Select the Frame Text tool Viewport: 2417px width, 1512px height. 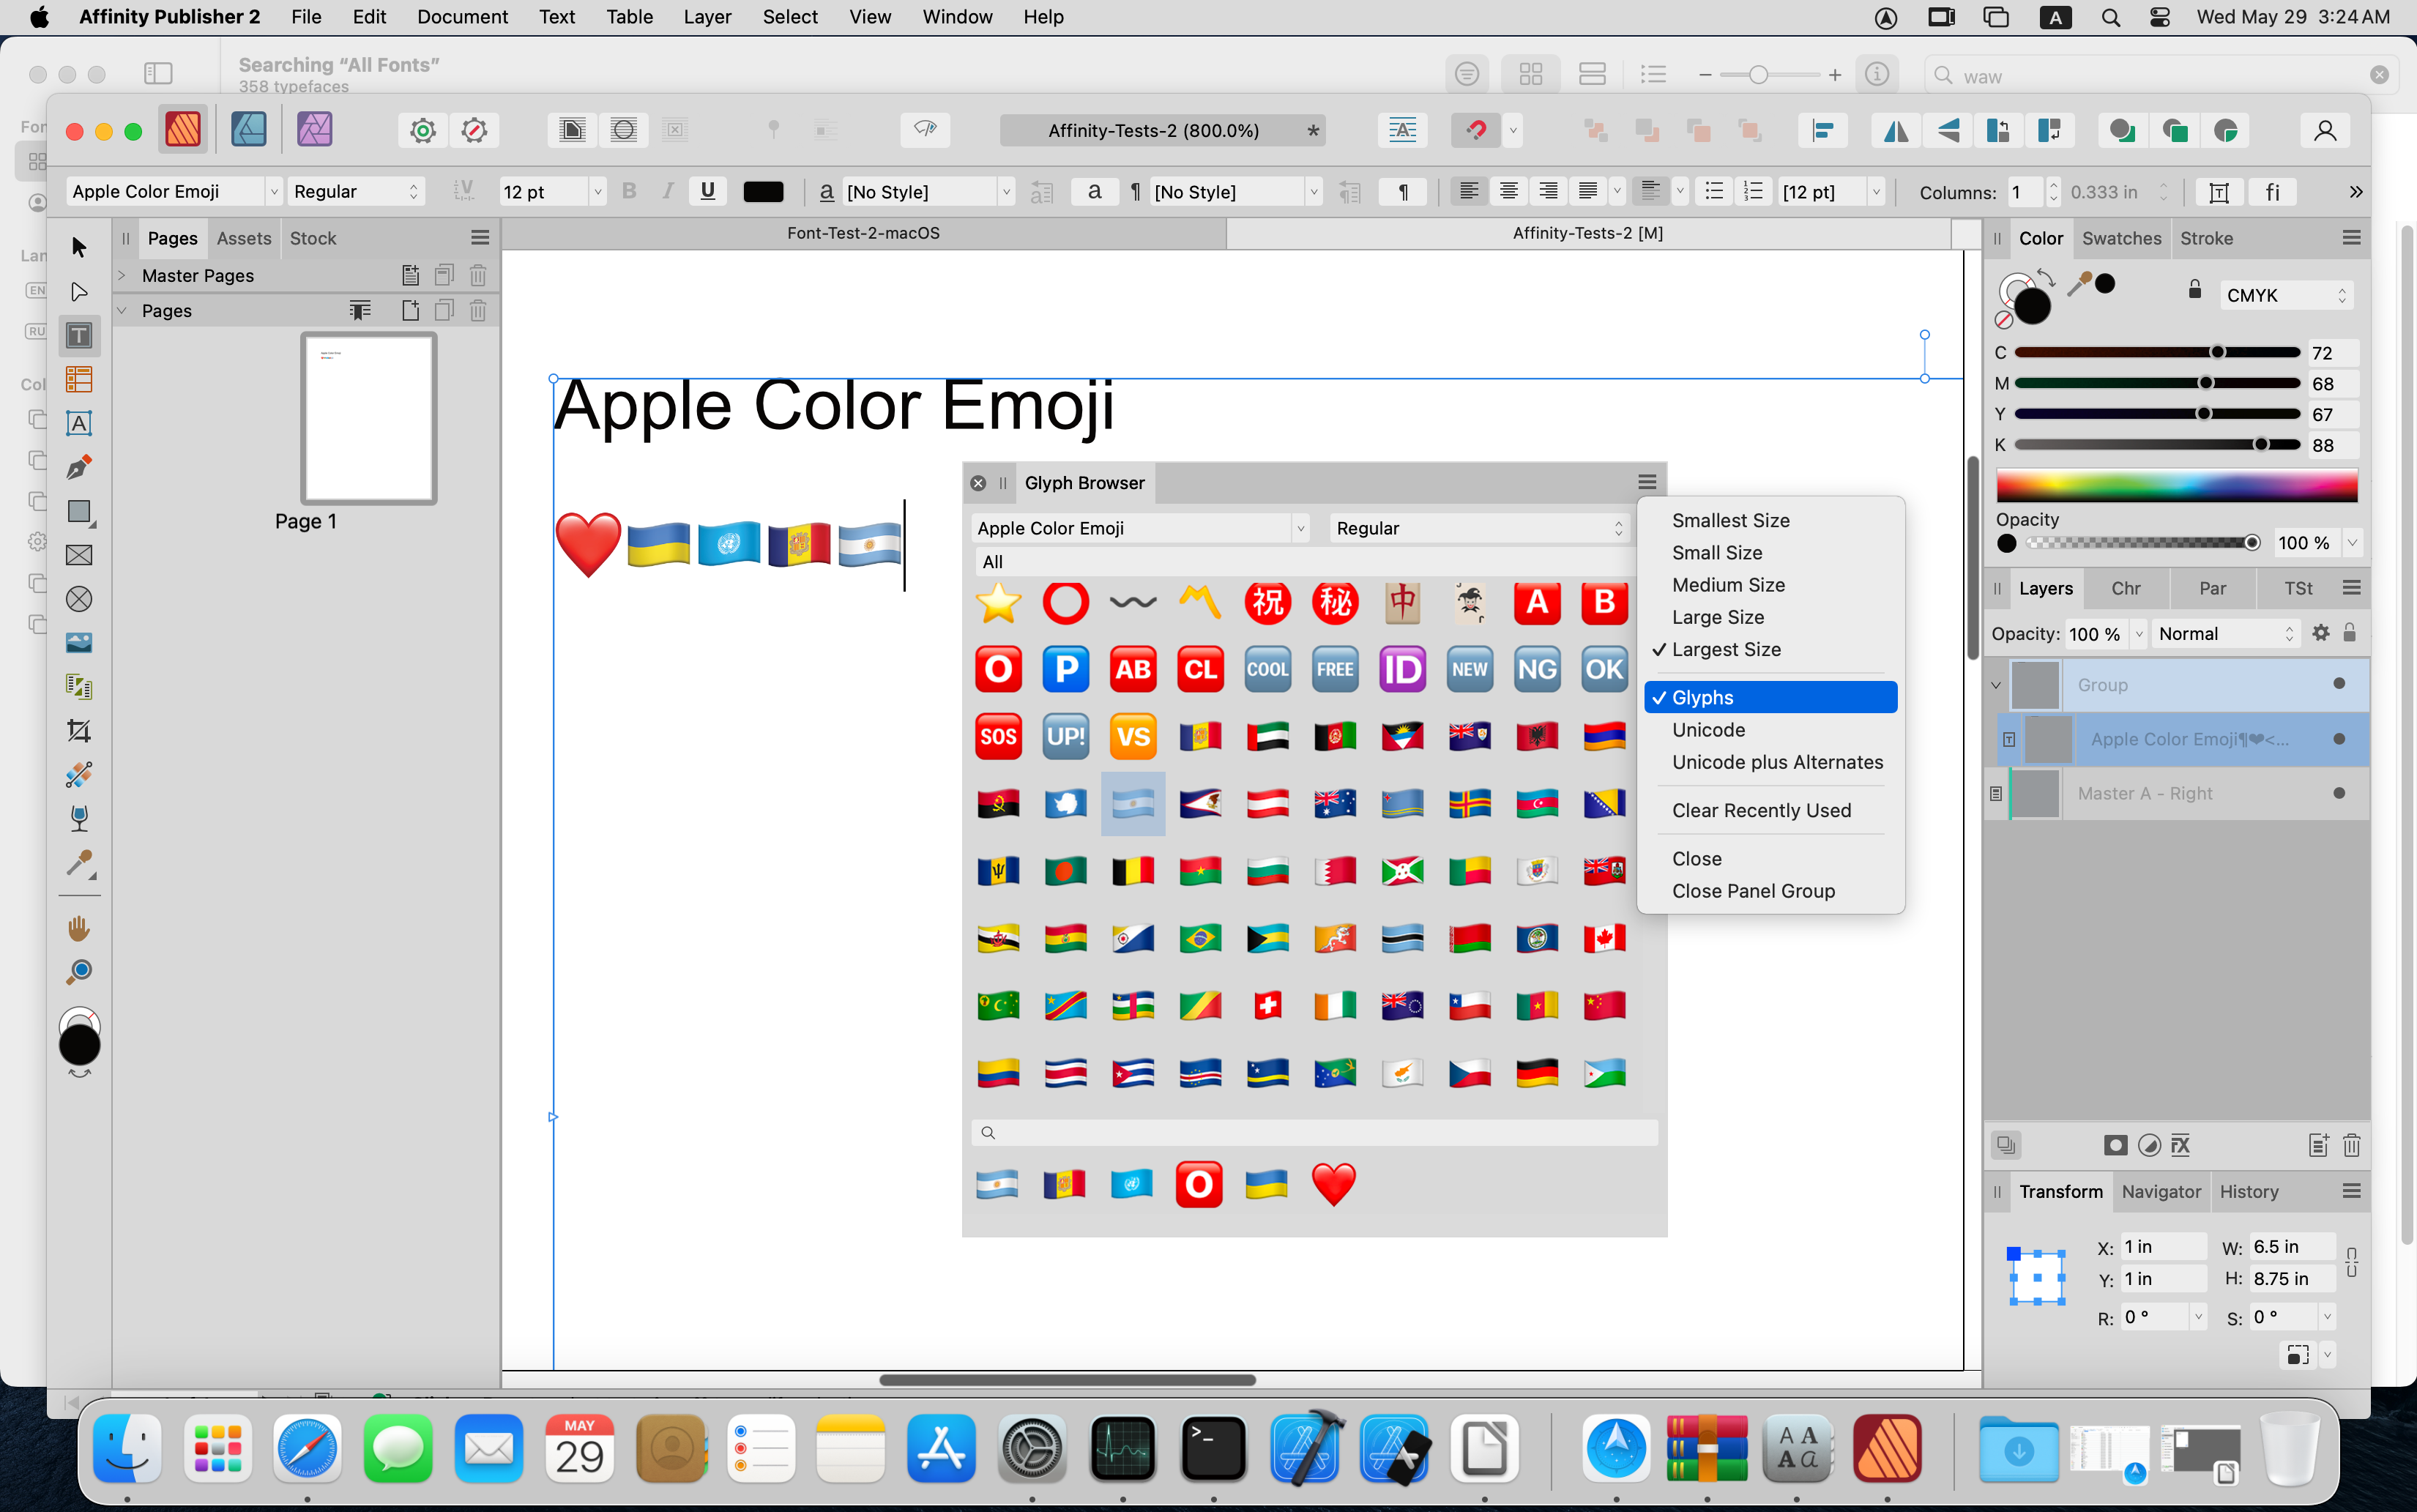click(78, 335)
